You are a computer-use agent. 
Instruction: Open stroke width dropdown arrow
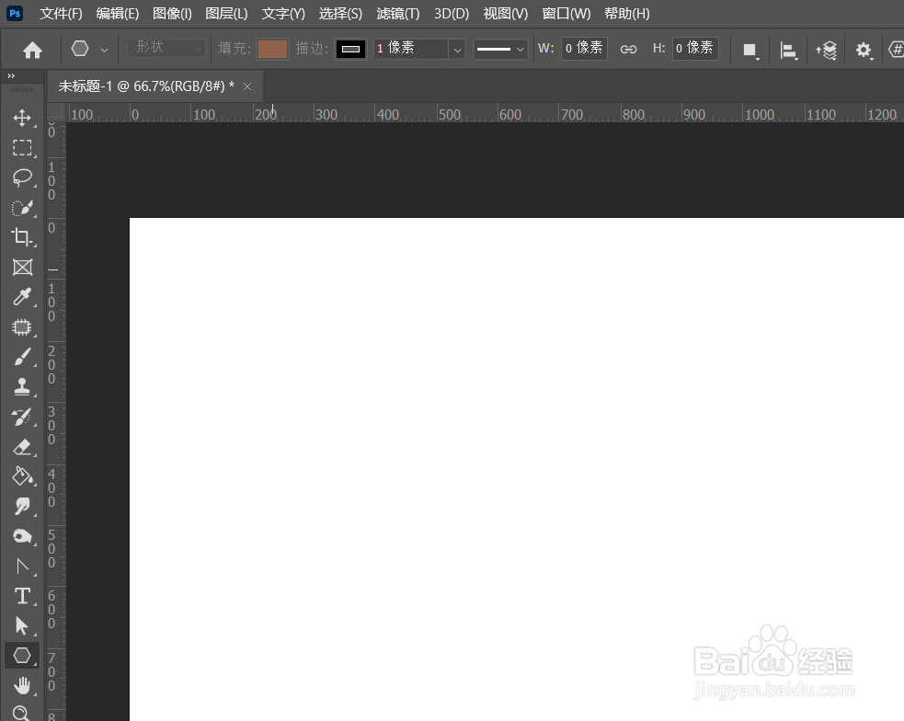click(x=457, y=50)
